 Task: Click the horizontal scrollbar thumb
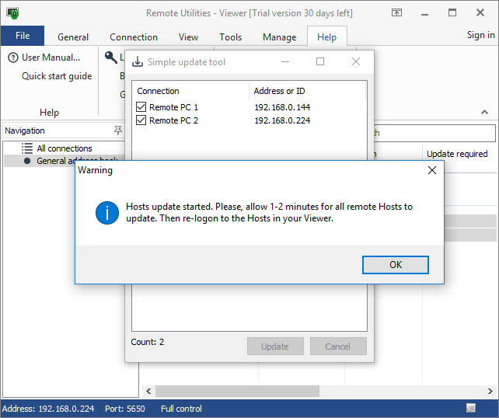coord(237,391)
